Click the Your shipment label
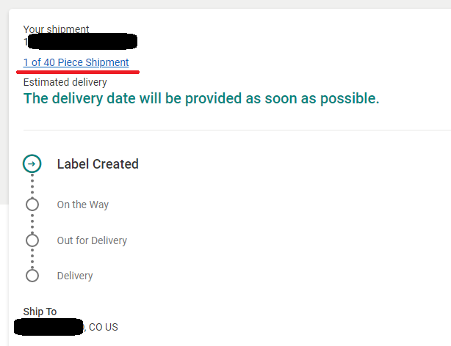 (56, 29)
